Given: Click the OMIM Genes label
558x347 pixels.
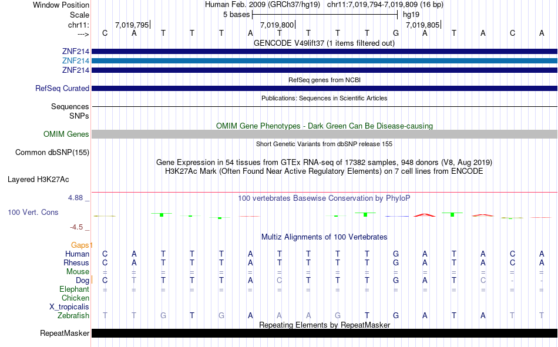Looking at the screenshot, I should click(66, 134).
